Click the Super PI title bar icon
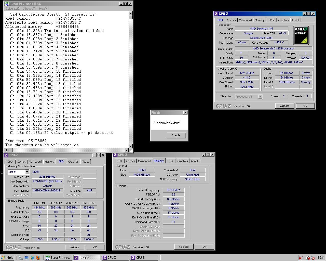The width and height of the screenshot is (326, 261). [7, 4]
